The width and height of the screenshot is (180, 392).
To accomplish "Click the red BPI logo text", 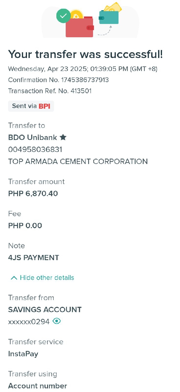I will (44, 106).
